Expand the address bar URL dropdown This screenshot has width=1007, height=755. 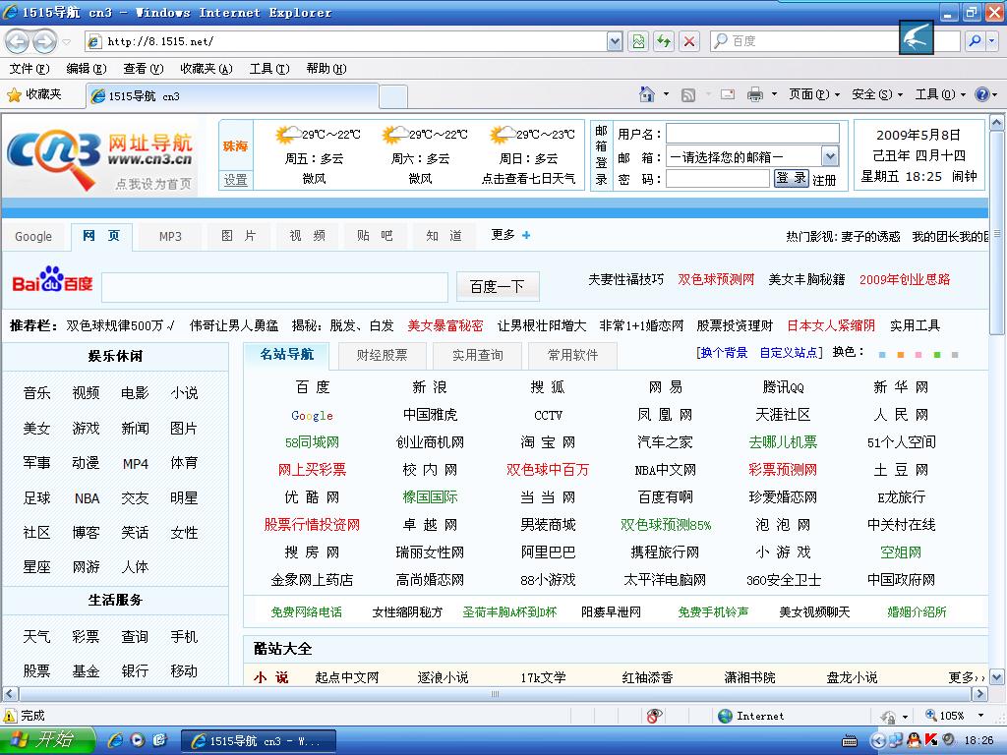[x=615, y=41]
